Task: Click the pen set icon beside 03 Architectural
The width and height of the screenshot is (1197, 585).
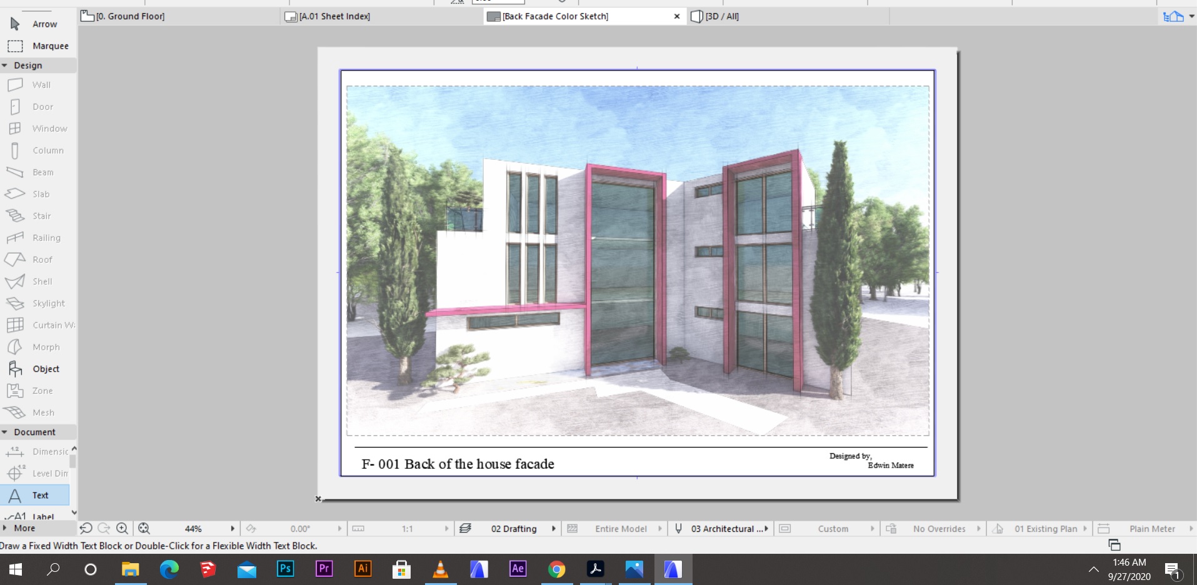Action: (678, 528)
